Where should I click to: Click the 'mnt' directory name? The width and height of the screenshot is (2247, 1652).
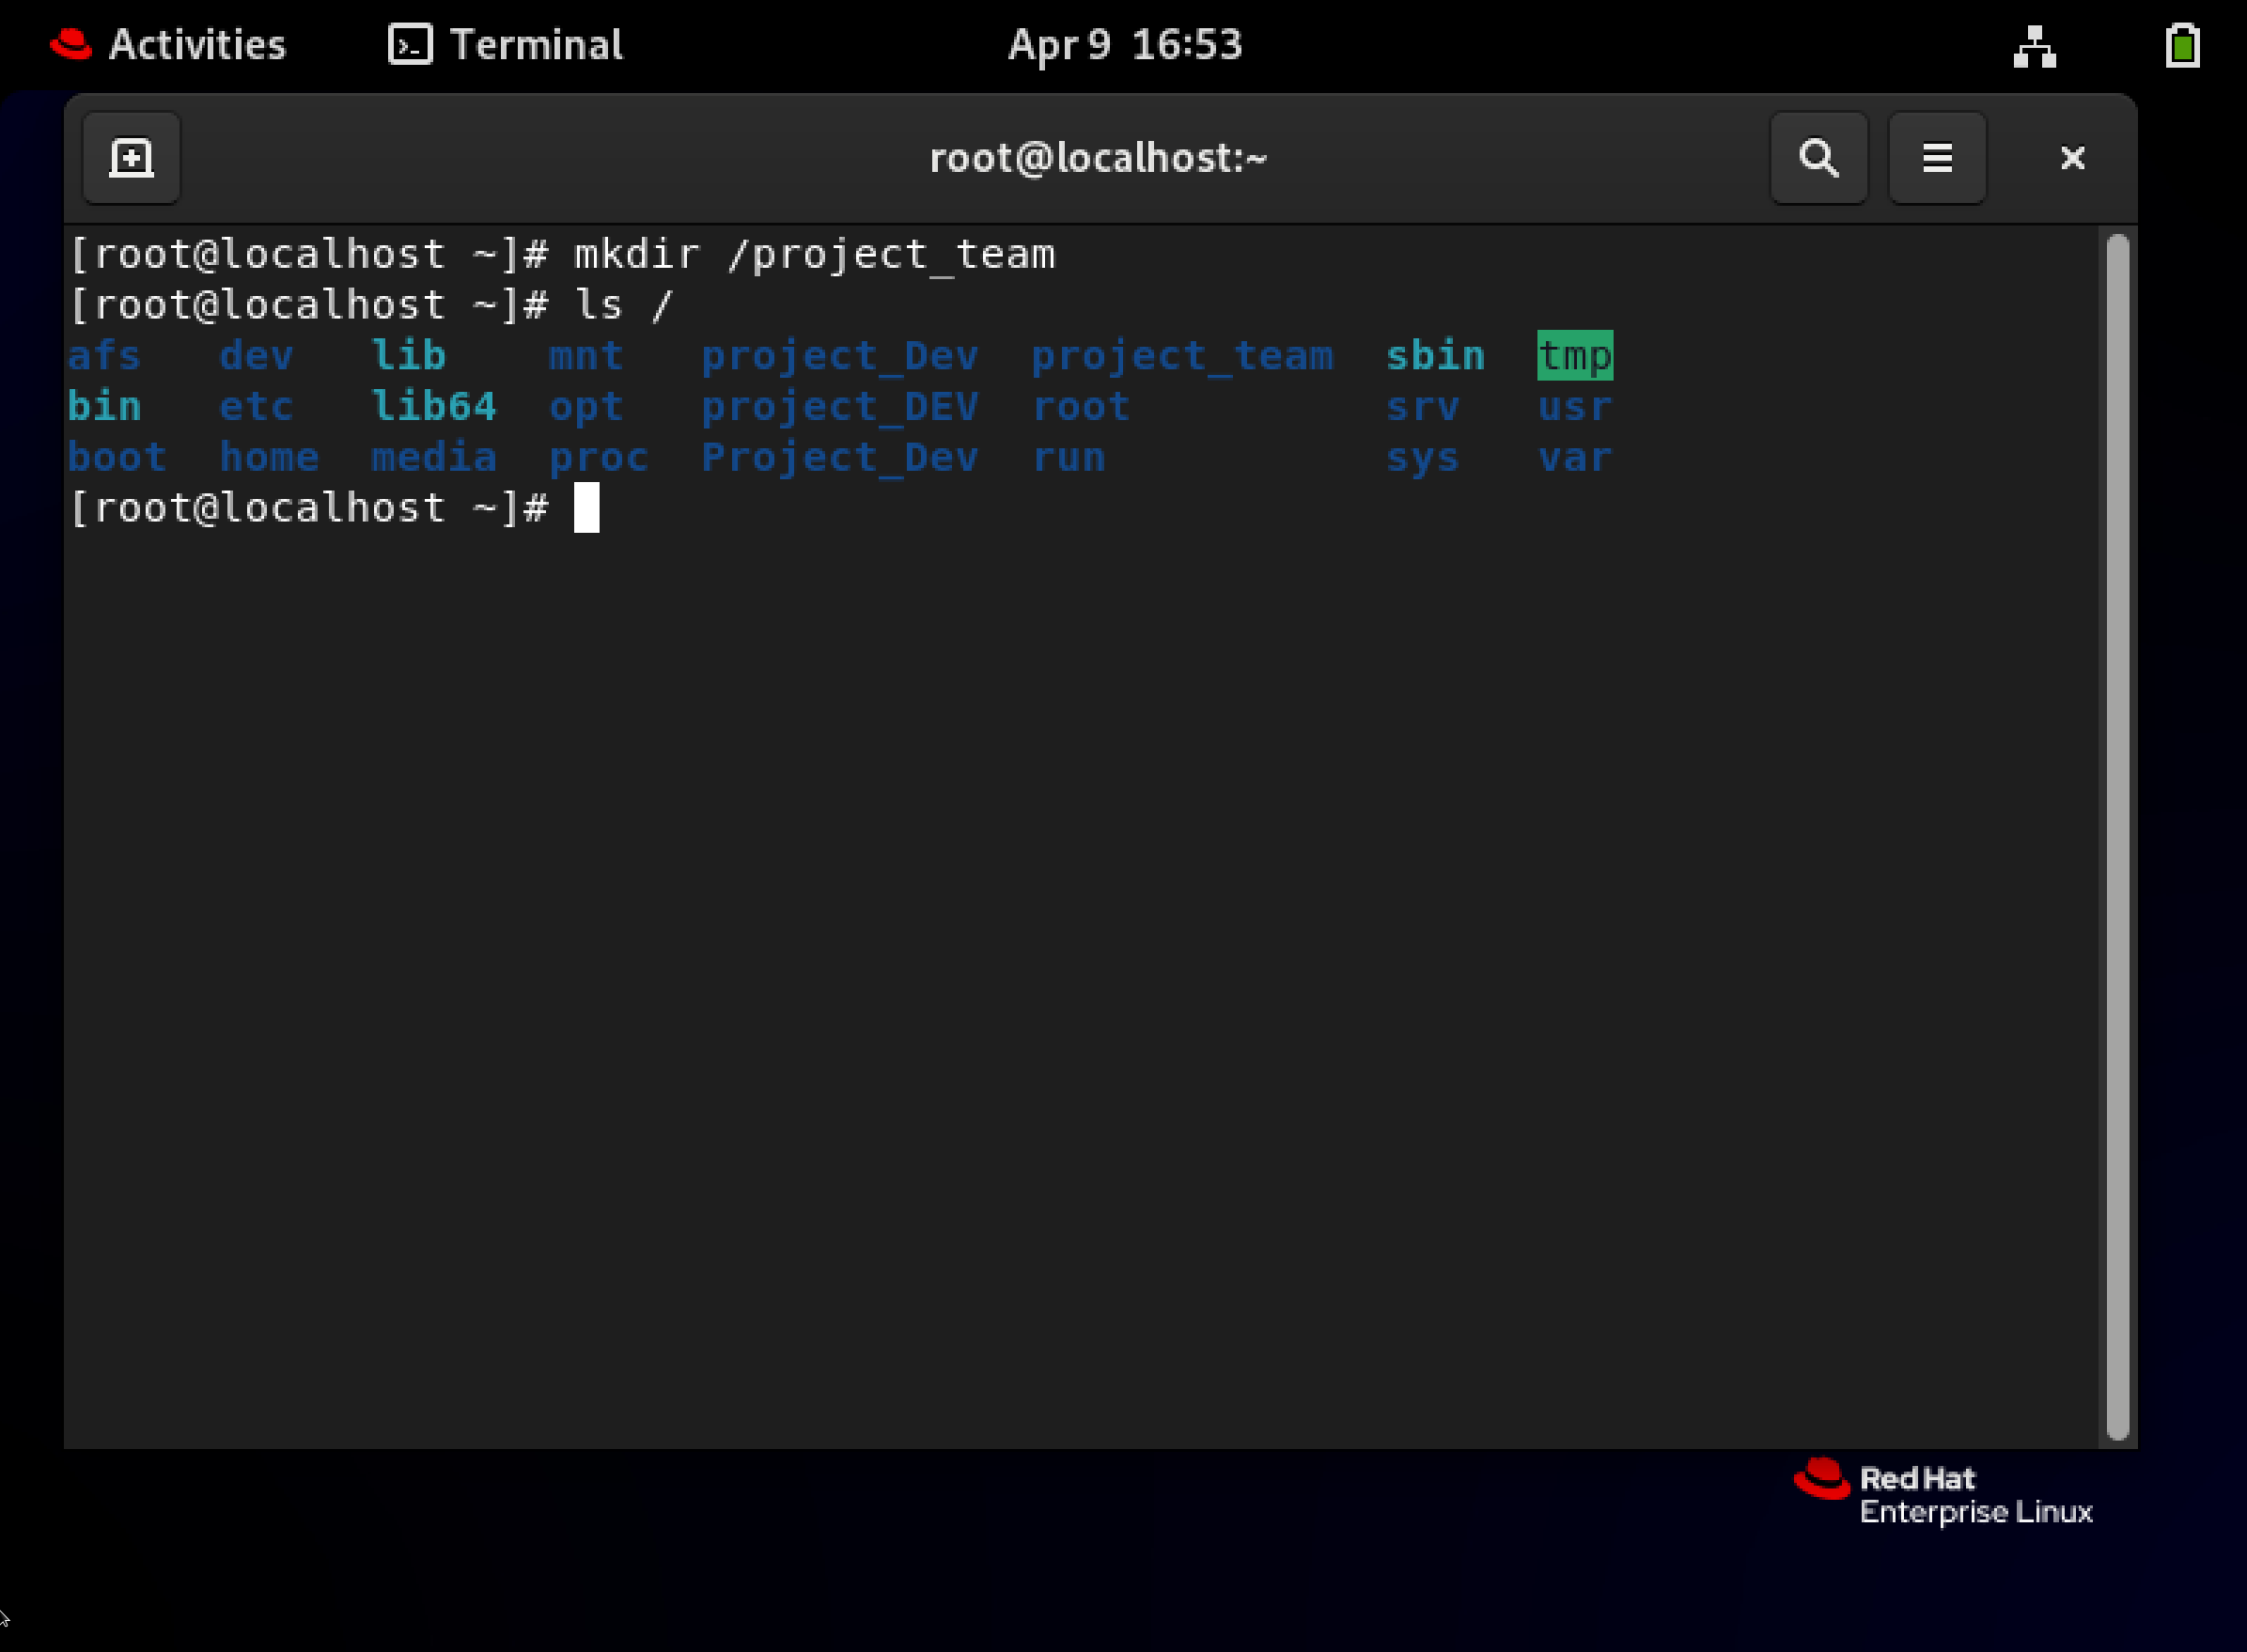(586, 356)
